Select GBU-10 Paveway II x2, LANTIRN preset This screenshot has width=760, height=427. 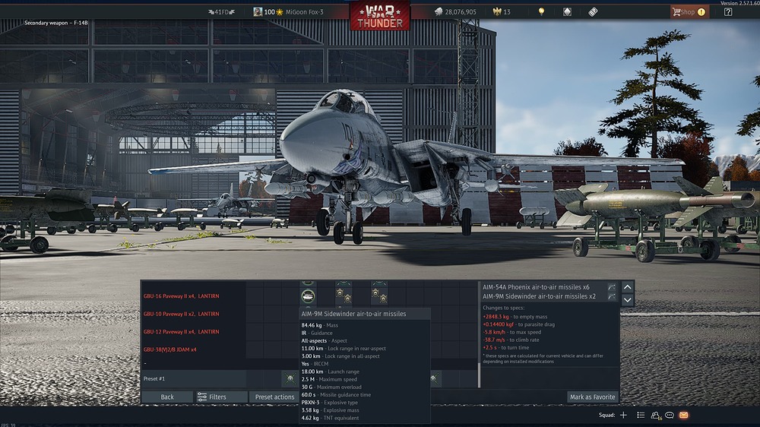pos(182,314)
